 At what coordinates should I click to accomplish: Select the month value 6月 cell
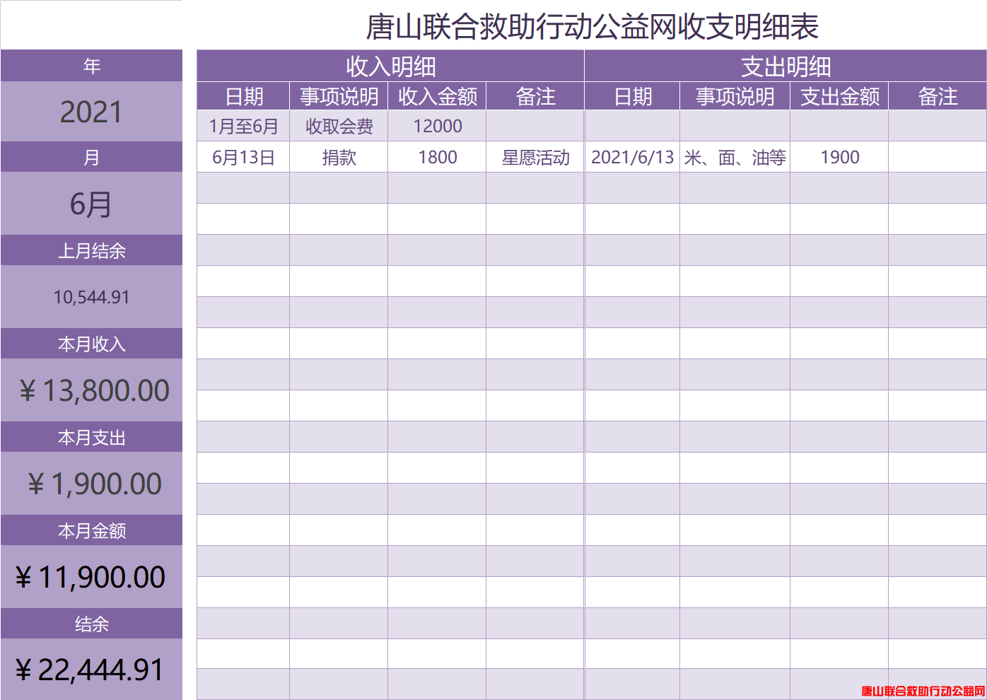click(91, 204)
